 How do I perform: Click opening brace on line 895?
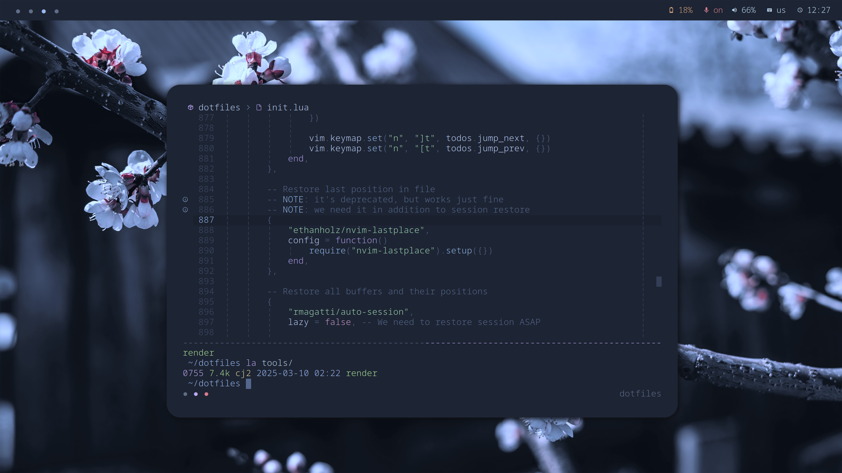(x=270, y=302)
